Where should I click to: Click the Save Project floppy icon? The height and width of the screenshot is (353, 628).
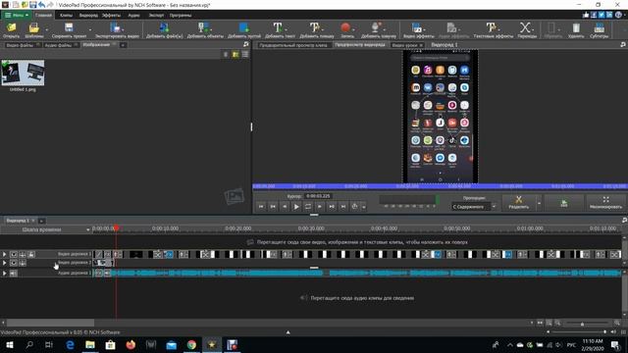tap(69, 27)
